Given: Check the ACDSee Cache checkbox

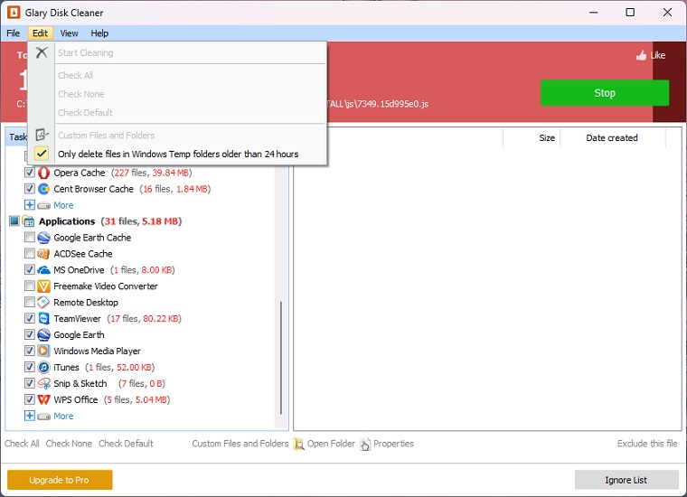Looking at the screenshot, I should point(29,254).
